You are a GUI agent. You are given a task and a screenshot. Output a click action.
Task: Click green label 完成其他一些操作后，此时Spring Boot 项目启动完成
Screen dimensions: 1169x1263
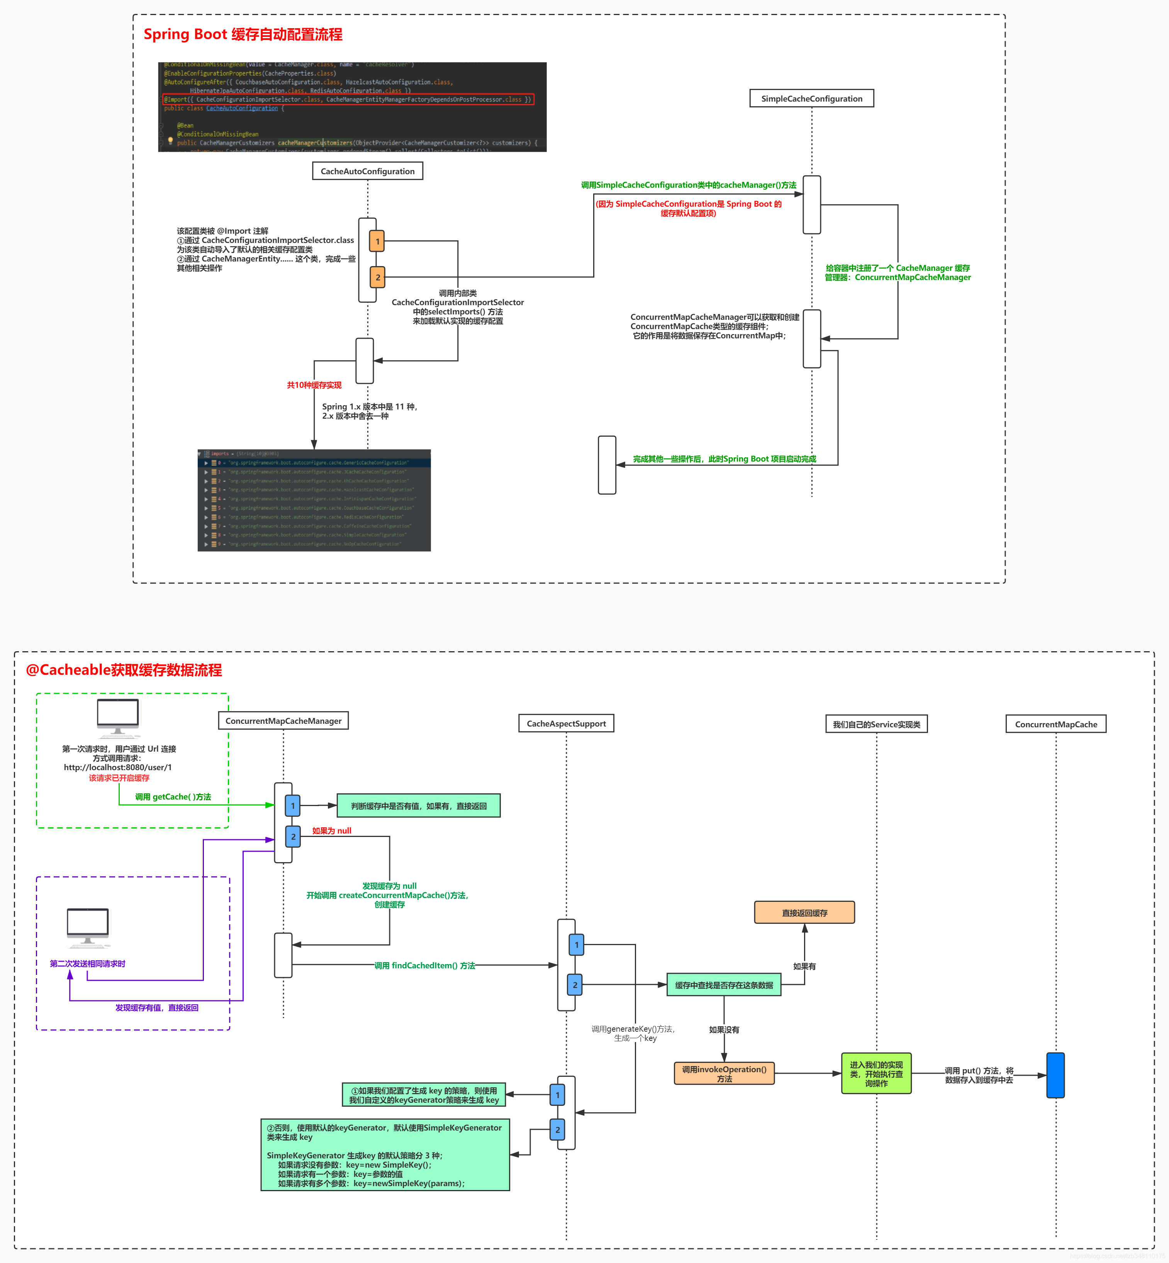click(724, 459)
